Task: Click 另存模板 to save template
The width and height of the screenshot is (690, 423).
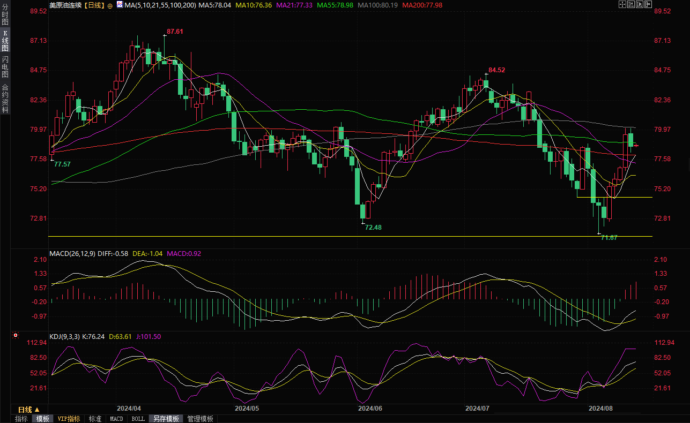Action: [166, 419]
